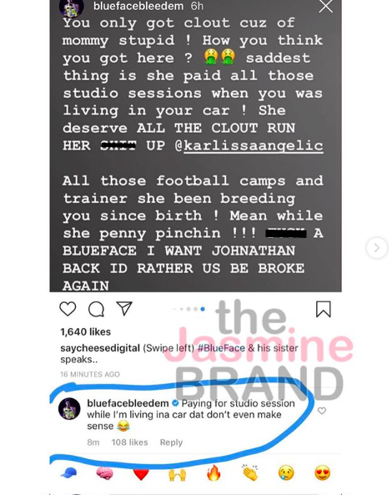Share post with the paper plane icon
The height and width of the screenshot is (495, 392).
click(x=124, y=308)
